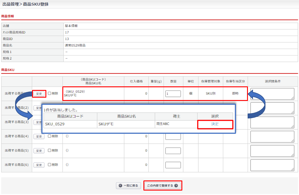Click 個 unit cell in first row
This screenshot has width=299, height=195.
tap(191, 93)
